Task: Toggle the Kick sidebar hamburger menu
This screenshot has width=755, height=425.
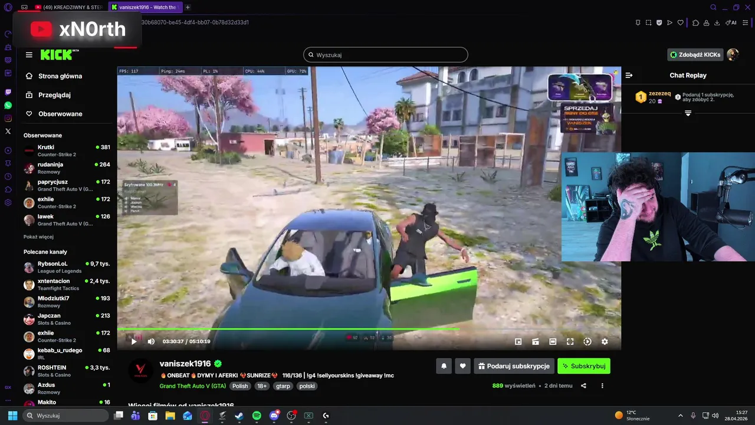Action: [x=29, y=55]
